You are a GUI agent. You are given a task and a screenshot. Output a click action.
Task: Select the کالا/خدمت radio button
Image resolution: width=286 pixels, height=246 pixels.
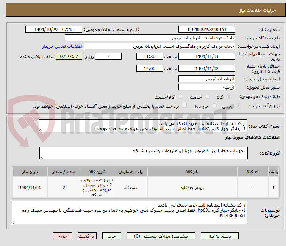click(180, 96)
